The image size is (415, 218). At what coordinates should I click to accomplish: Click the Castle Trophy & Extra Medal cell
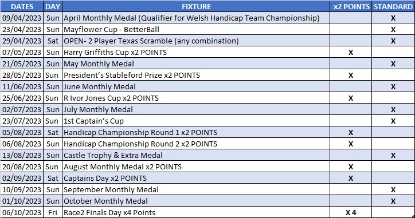[196, 156]
